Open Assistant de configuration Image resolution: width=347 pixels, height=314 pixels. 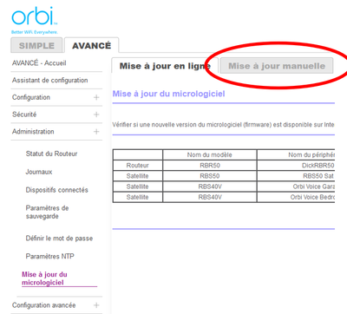49,80
